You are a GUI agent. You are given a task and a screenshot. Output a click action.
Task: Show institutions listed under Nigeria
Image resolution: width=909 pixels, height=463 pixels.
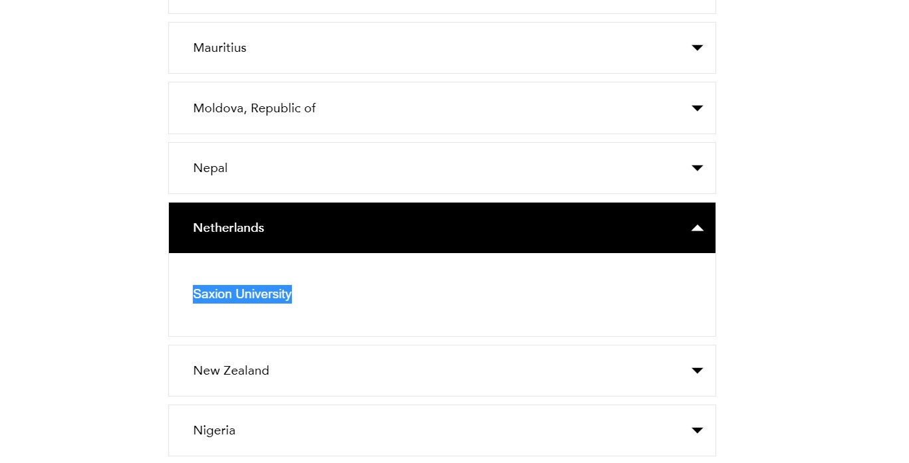click(x=442, y=430)
